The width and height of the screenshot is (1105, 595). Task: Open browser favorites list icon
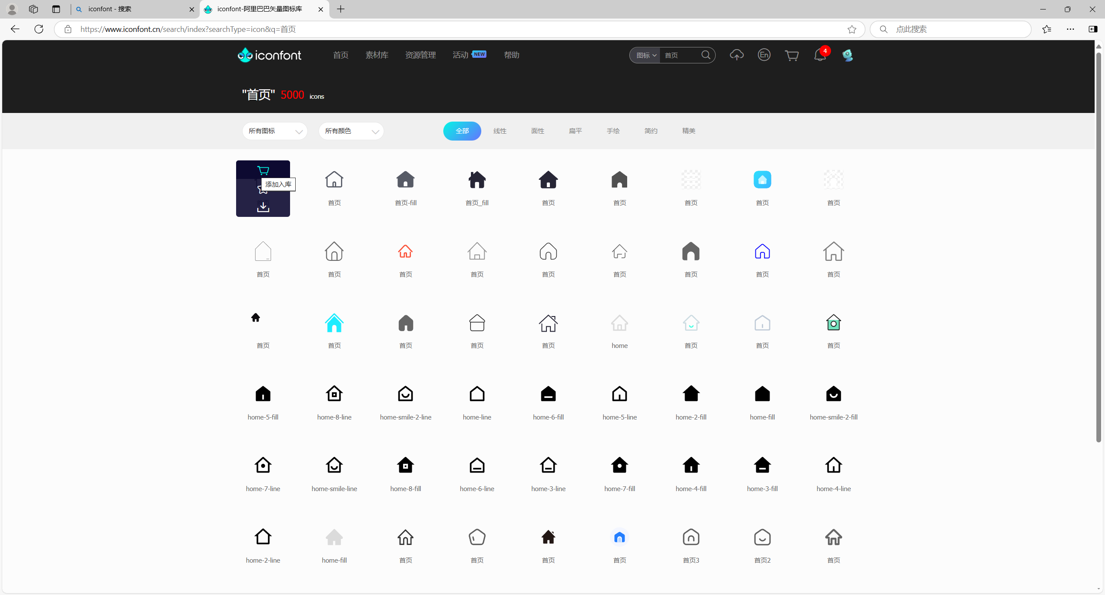(1047, 29)
